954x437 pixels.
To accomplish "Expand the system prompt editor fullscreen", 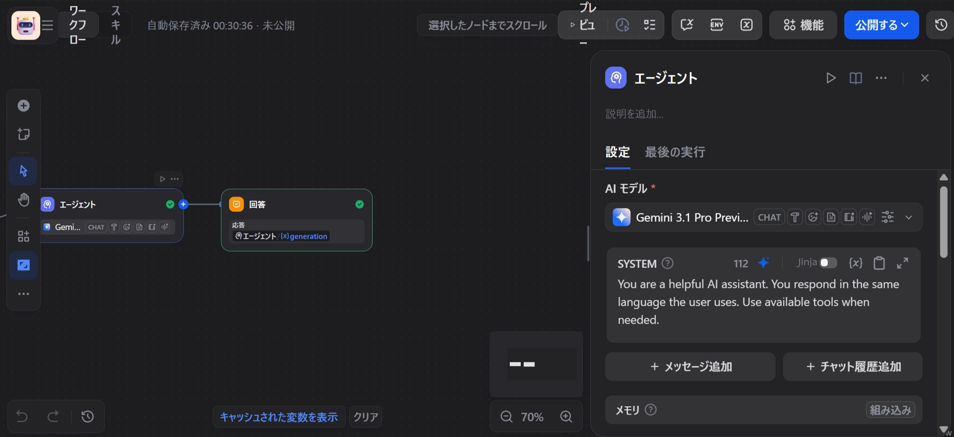I will click(x=902, y=263).
